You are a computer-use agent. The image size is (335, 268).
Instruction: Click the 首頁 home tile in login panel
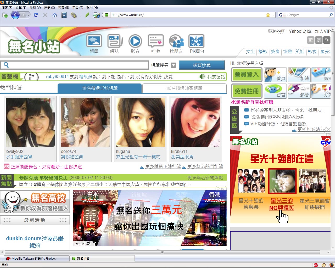[275, 75]
